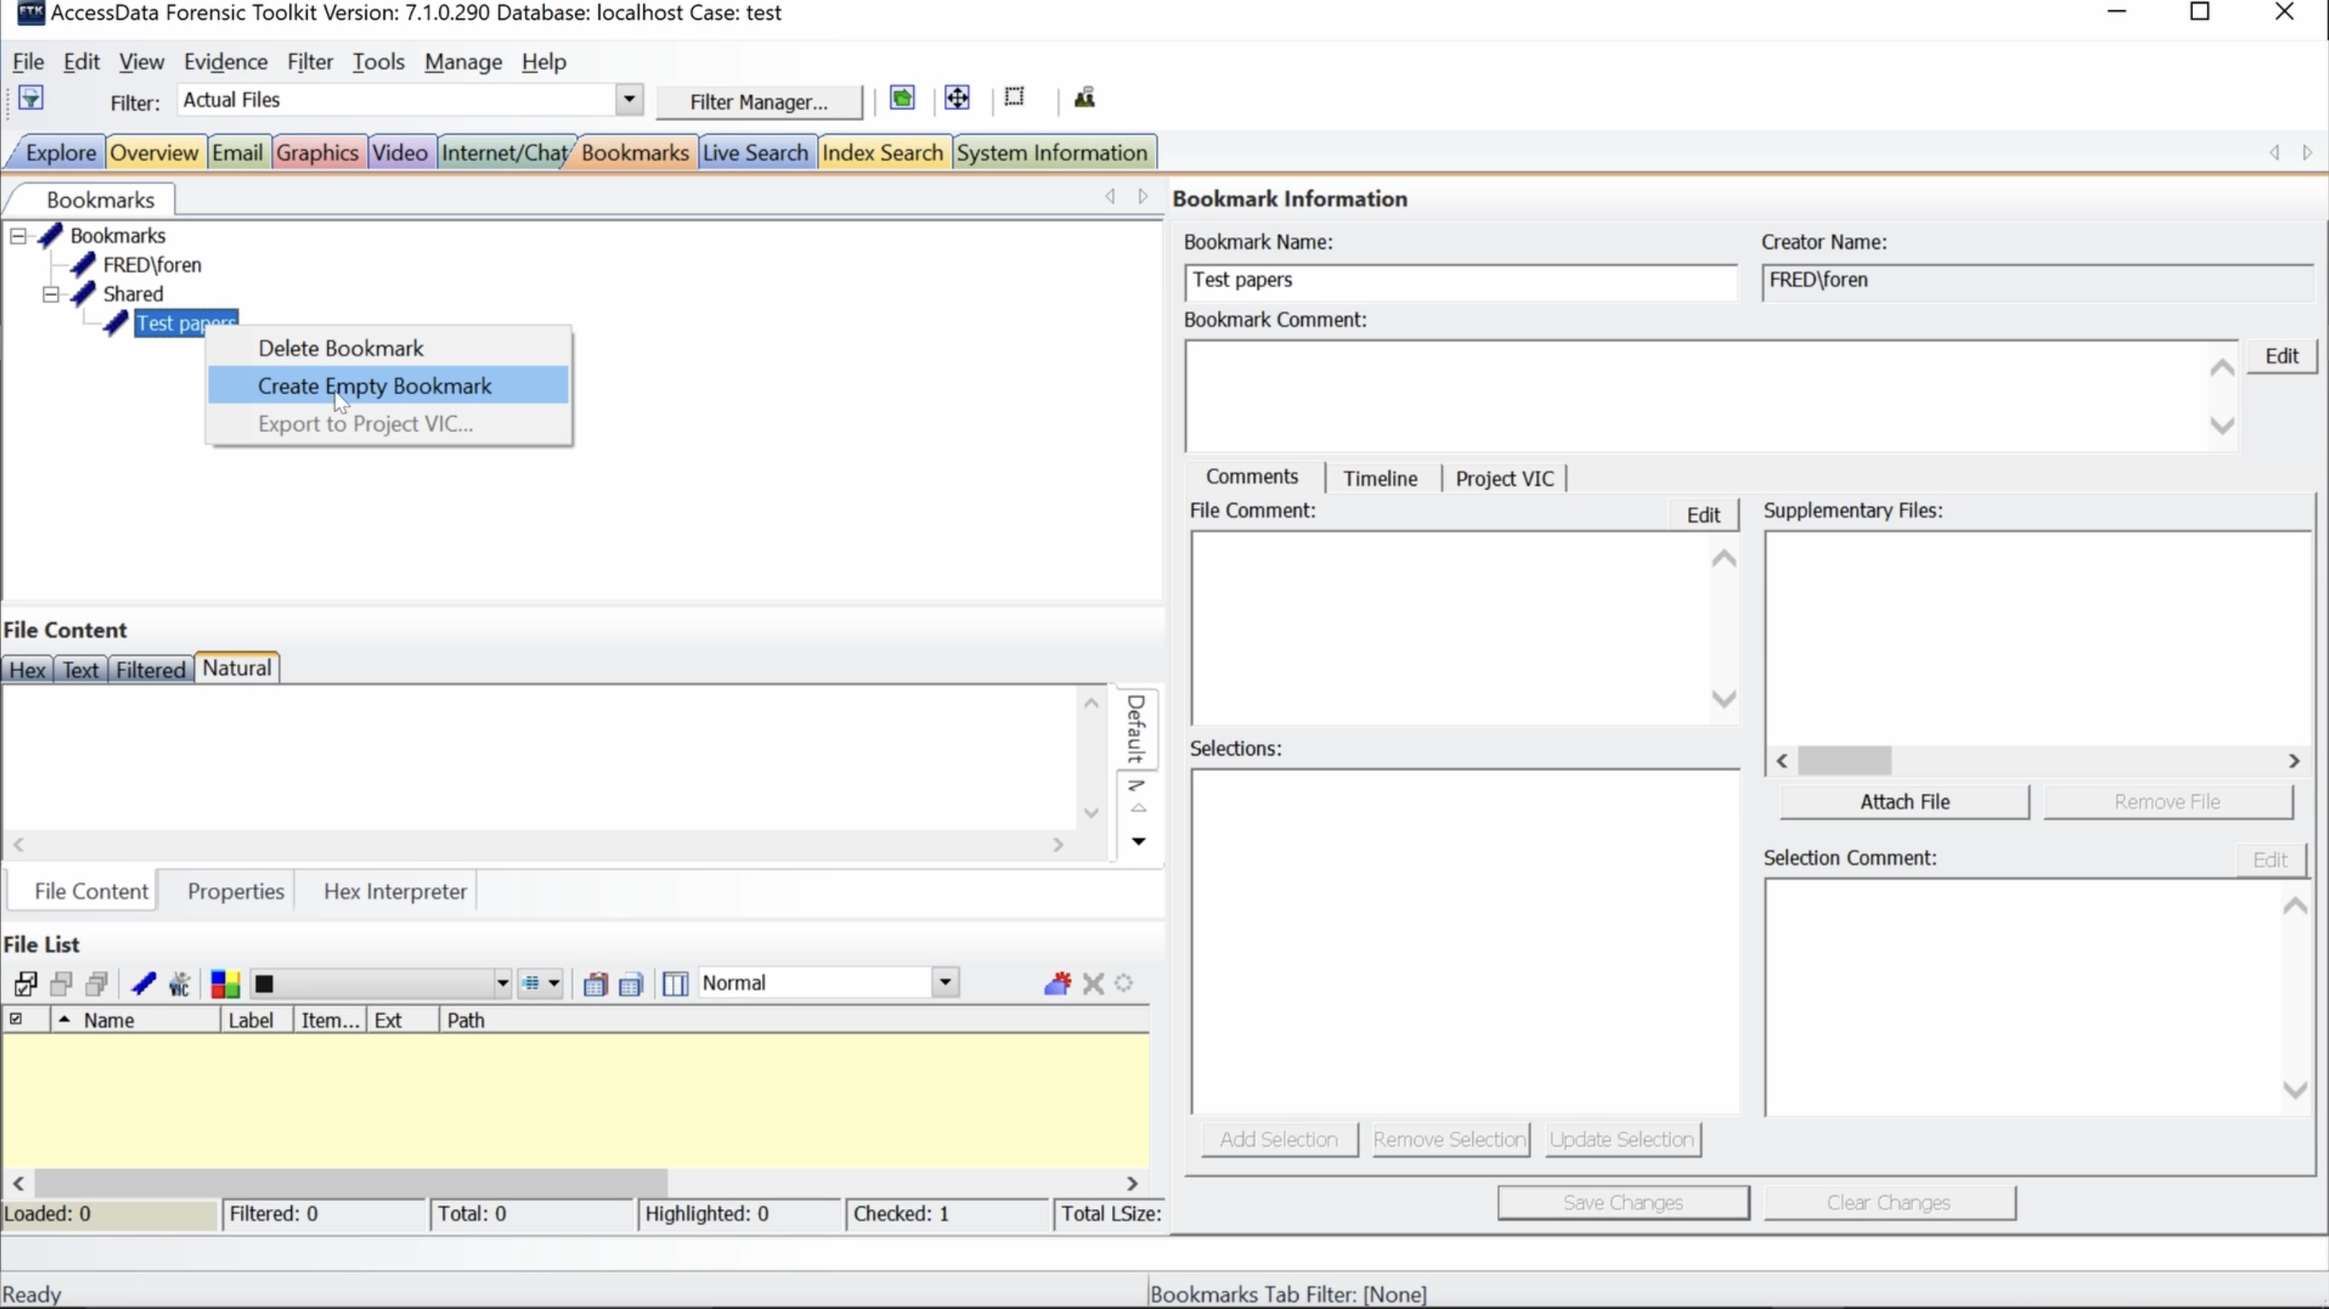Toggle the select-all checkbox in File List header
Viewport: 2329px width, 1309px height.
[x=15, y=1019]
